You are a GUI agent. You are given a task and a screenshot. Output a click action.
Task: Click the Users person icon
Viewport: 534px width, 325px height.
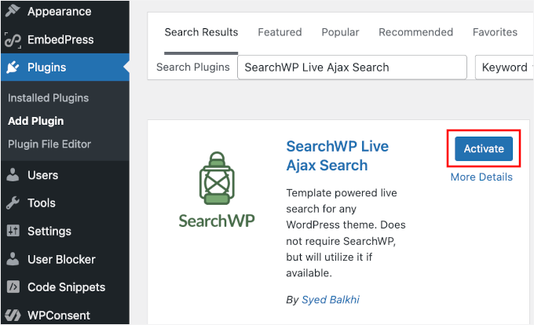click(x=13, y=175)
